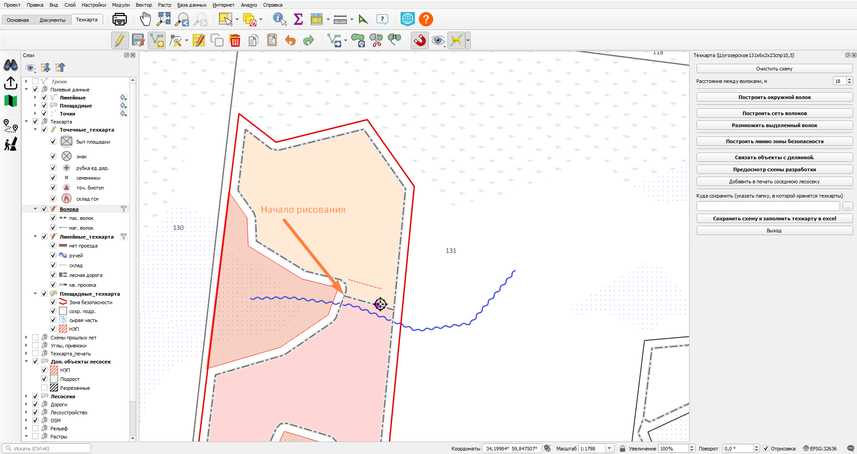Open the Вектор menu
The width and height of the screenshot is (857, 454).
coord(144,5)
